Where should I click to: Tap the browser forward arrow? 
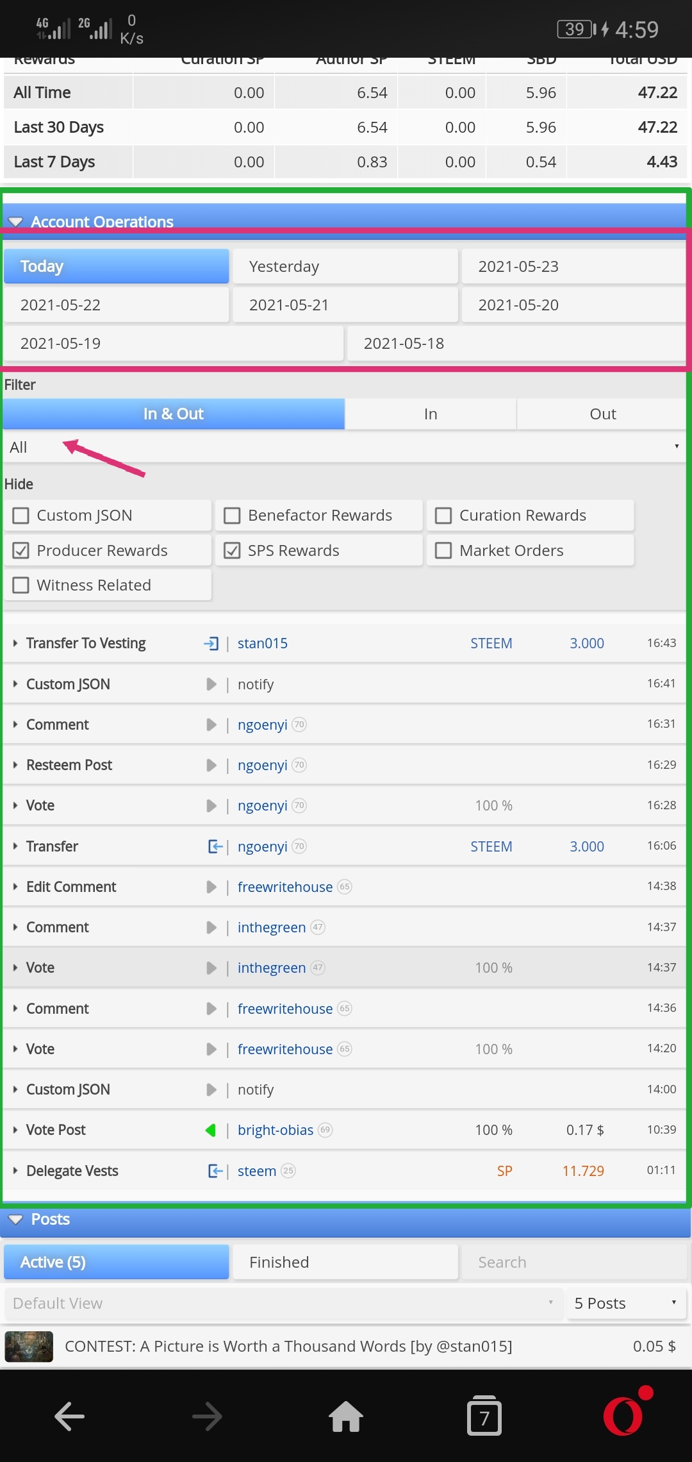click(x=208, y=1416)
